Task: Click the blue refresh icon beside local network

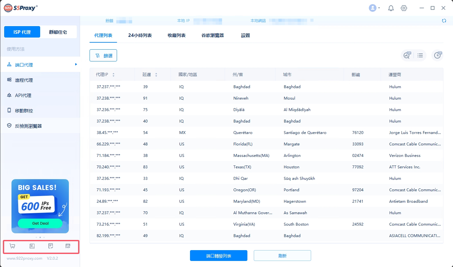Action: pyautogui.click(x=444, y=21)
